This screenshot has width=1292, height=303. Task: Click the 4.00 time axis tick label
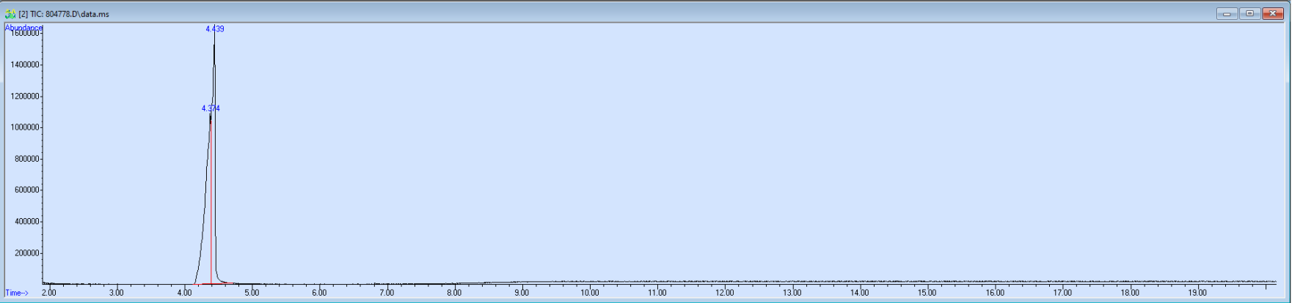(184, 293)
